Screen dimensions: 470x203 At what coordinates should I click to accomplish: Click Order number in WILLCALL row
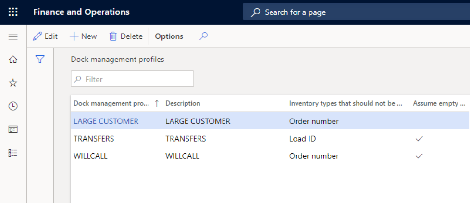coord(314,156)
